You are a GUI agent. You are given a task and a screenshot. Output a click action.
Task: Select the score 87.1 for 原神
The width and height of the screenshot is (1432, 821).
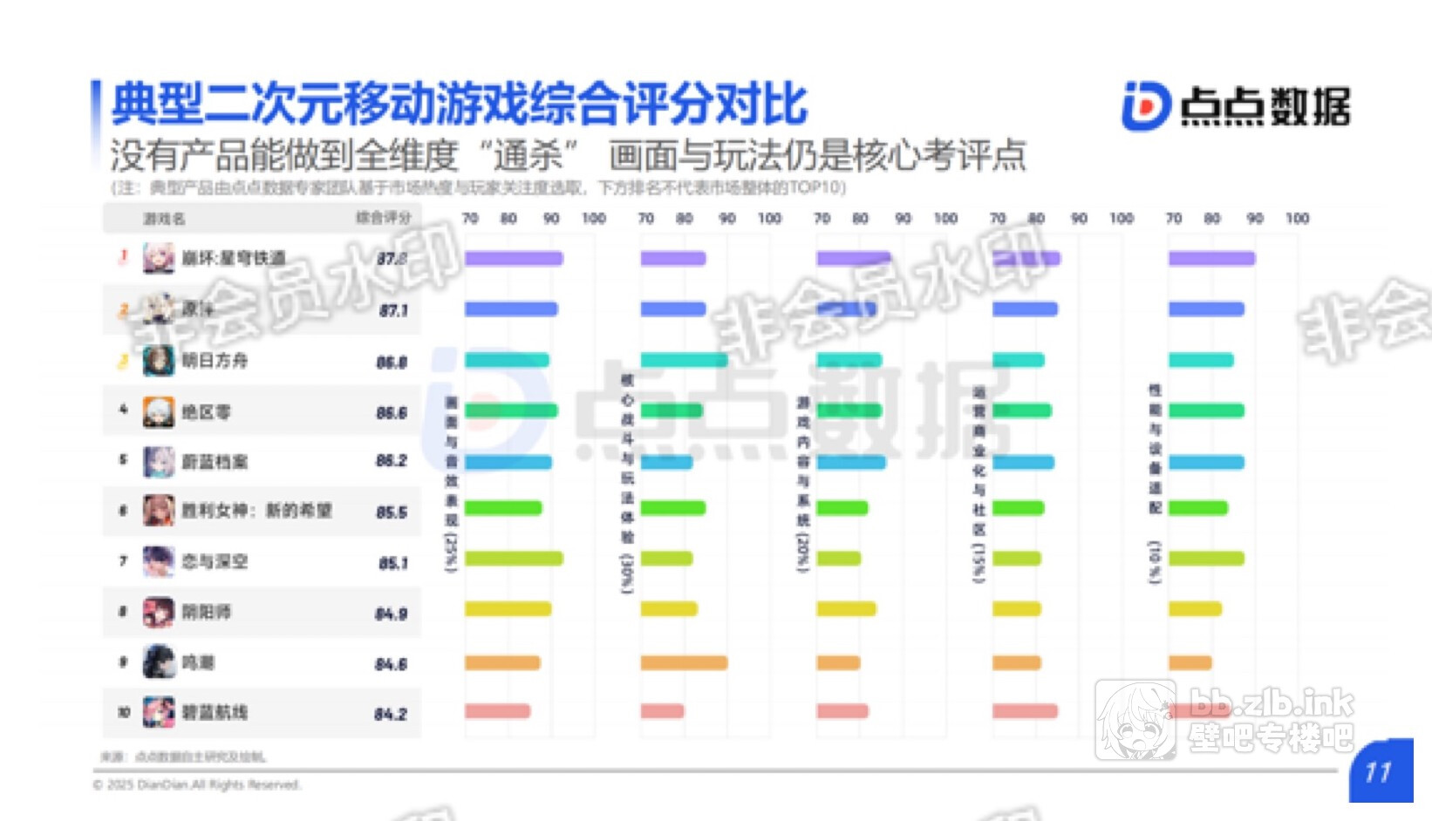point(393,310)
